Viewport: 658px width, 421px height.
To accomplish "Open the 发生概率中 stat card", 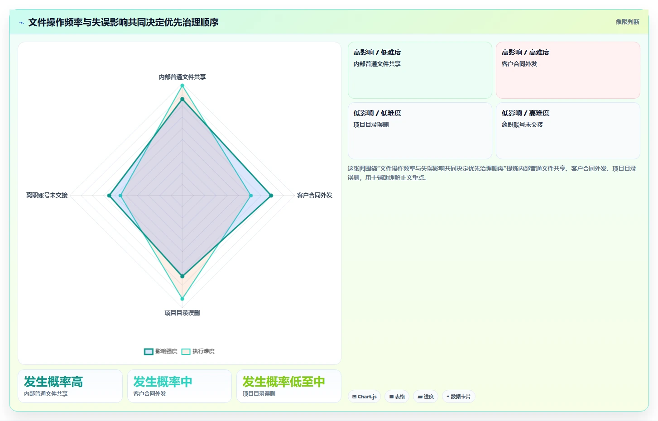I will click(x=179, y=386).
